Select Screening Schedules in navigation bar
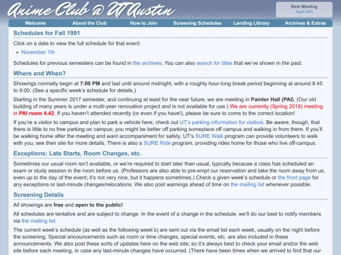341x255 pixels. 197,23
